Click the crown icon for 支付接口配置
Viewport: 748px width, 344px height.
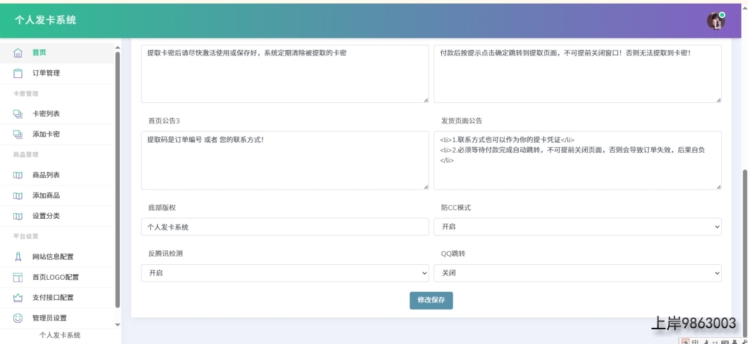point(18,298)
